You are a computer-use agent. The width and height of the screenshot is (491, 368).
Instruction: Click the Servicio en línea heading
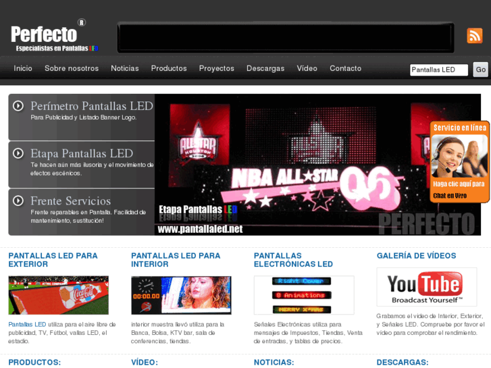460,128
